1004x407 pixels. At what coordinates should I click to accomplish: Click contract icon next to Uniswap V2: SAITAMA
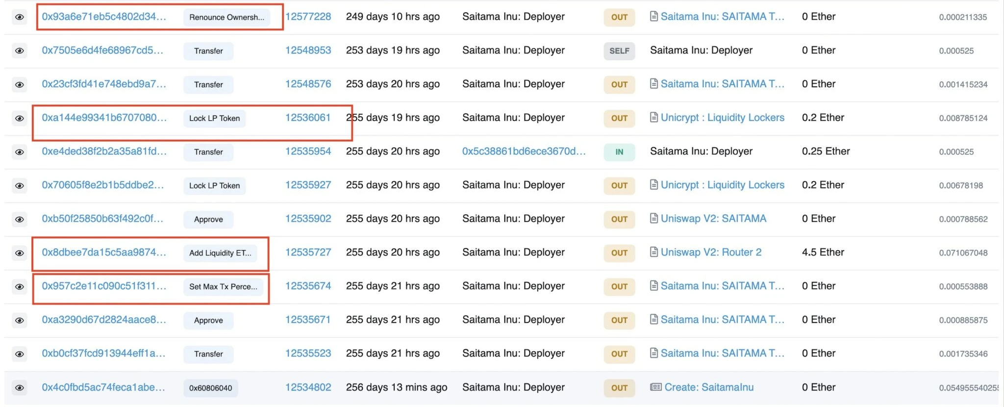tap(653, 219)
